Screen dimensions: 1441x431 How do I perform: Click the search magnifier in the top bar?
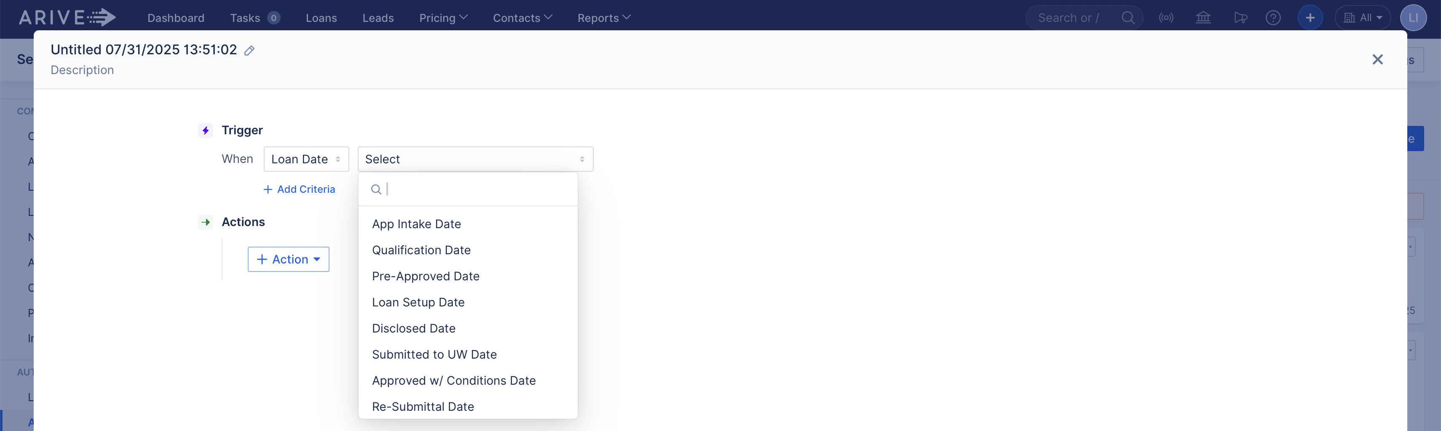point(1128,17)
